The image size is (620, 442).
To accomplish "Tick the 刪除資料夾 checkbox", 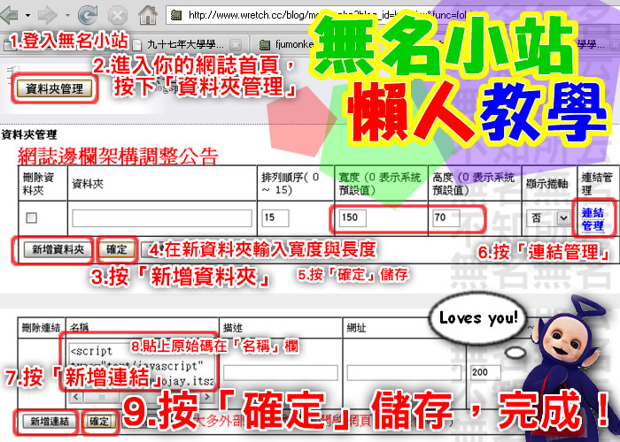I will click(x=31, y=217).
